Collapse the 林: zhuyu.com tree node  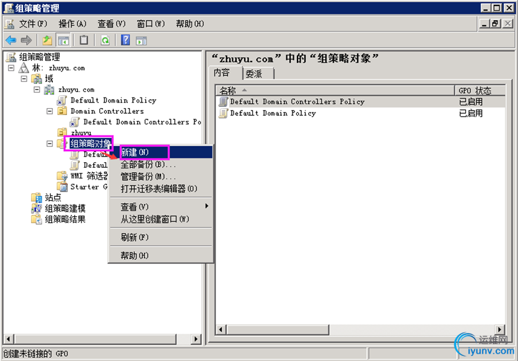pos(11,68)
